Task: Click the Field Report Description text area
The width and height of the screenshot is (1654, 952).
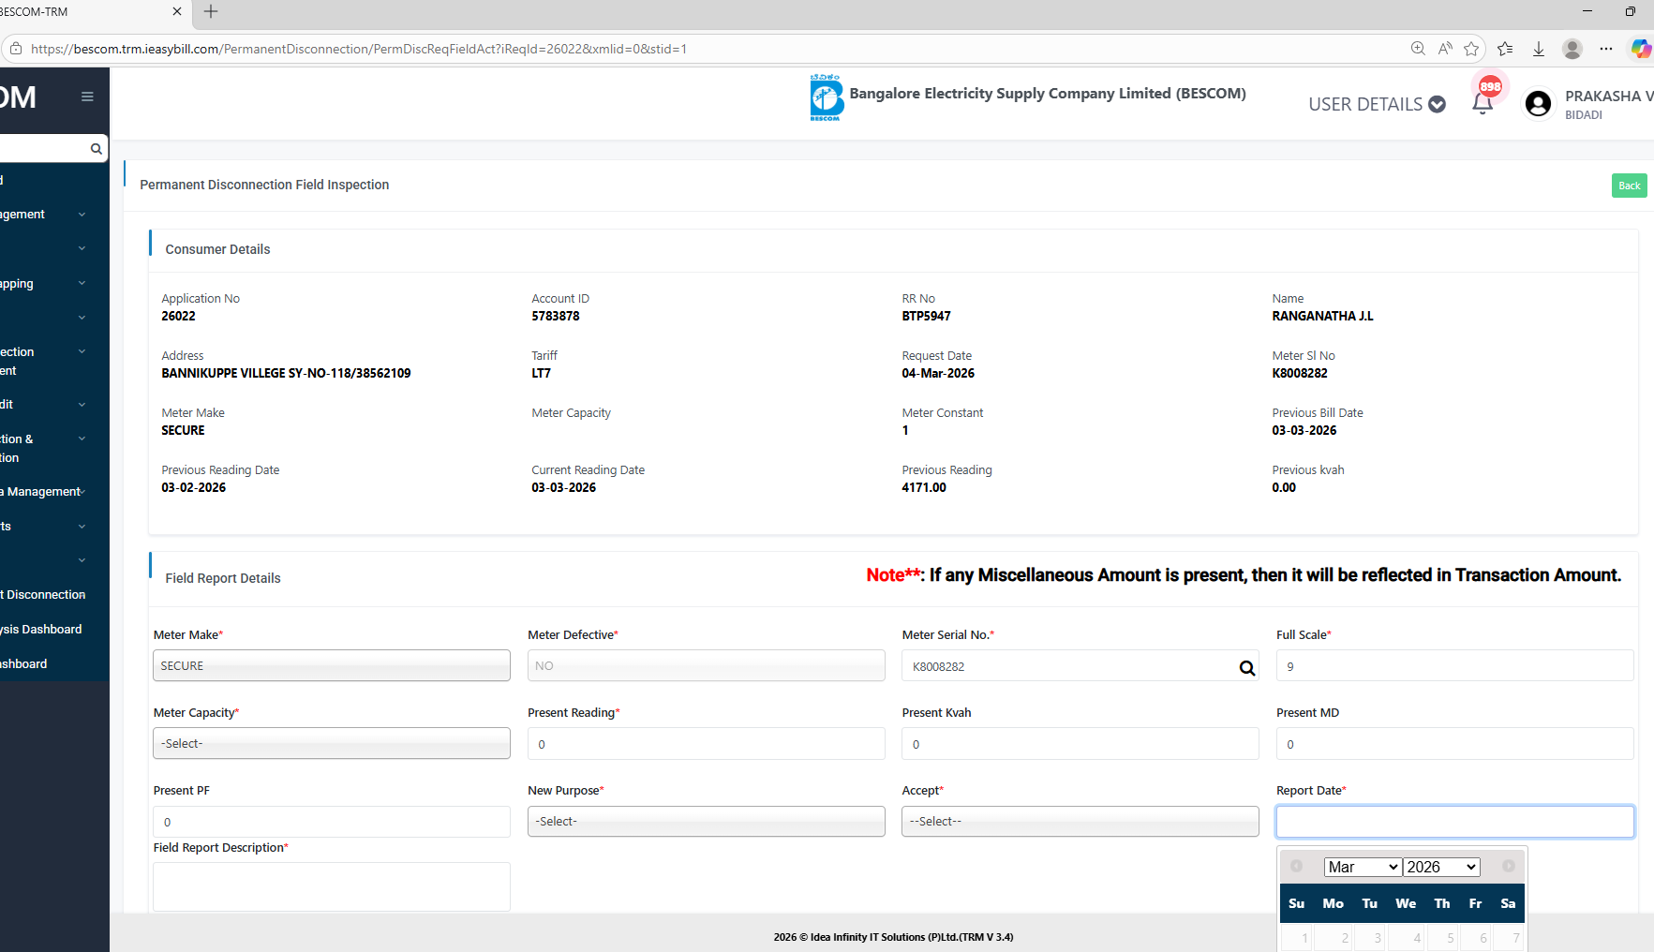Action: [332, 886]
